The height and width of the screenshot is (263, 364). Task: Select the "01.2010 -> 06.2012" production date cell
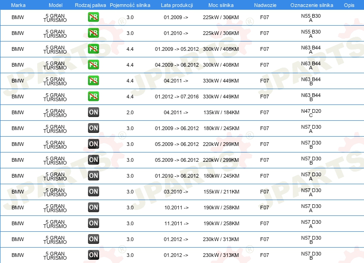point(177,176)
